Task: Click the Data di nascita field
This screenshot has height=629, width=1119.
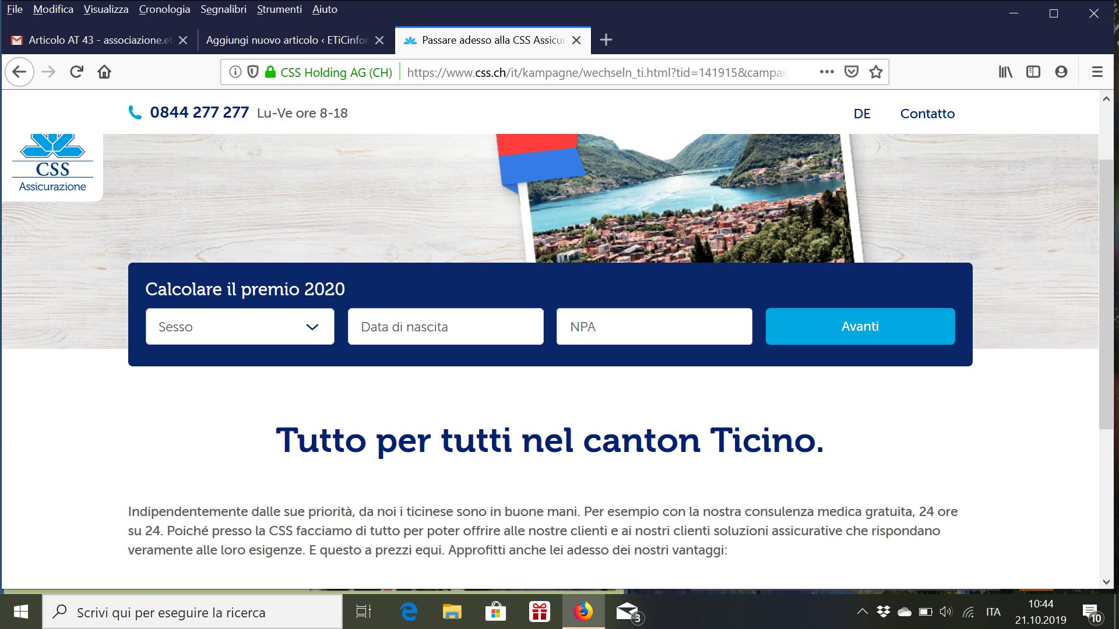Action: [x=446, y=327]
